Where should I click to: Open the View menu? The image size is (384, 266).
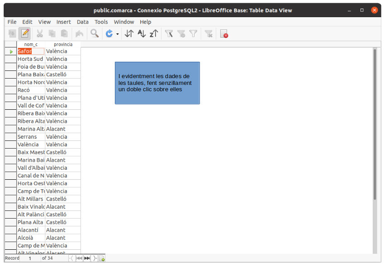point(44,22)
